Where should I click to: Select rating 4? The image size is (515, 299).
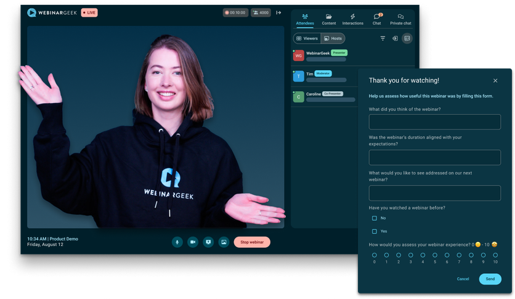(423, 255)
